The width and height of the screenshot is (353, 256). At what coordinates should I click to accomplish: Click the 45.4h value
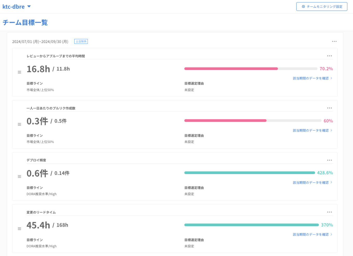(38, 225)
